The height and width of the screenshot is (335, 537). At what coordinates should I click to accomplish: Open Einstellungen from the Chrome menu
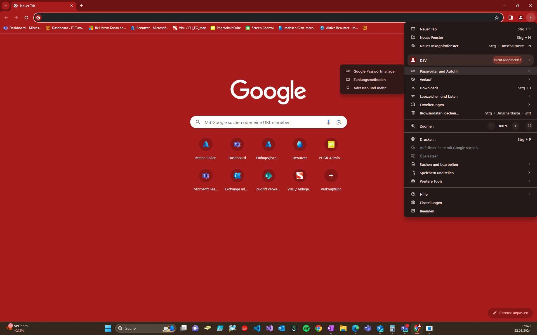[470, 203]
